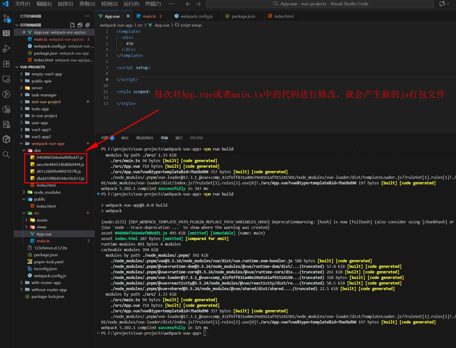Open the overflow menu ellipsis in menu bar

click(x=171, y=4)
